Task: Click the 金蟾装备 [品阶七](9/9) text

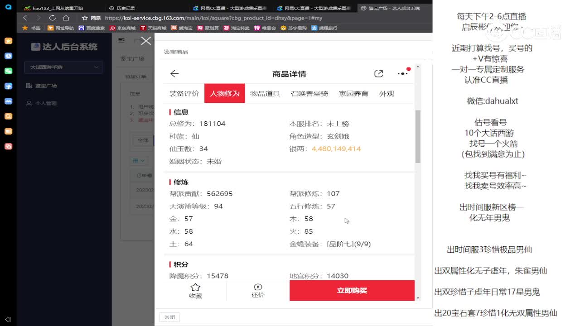Action: [x=330, y=244]
